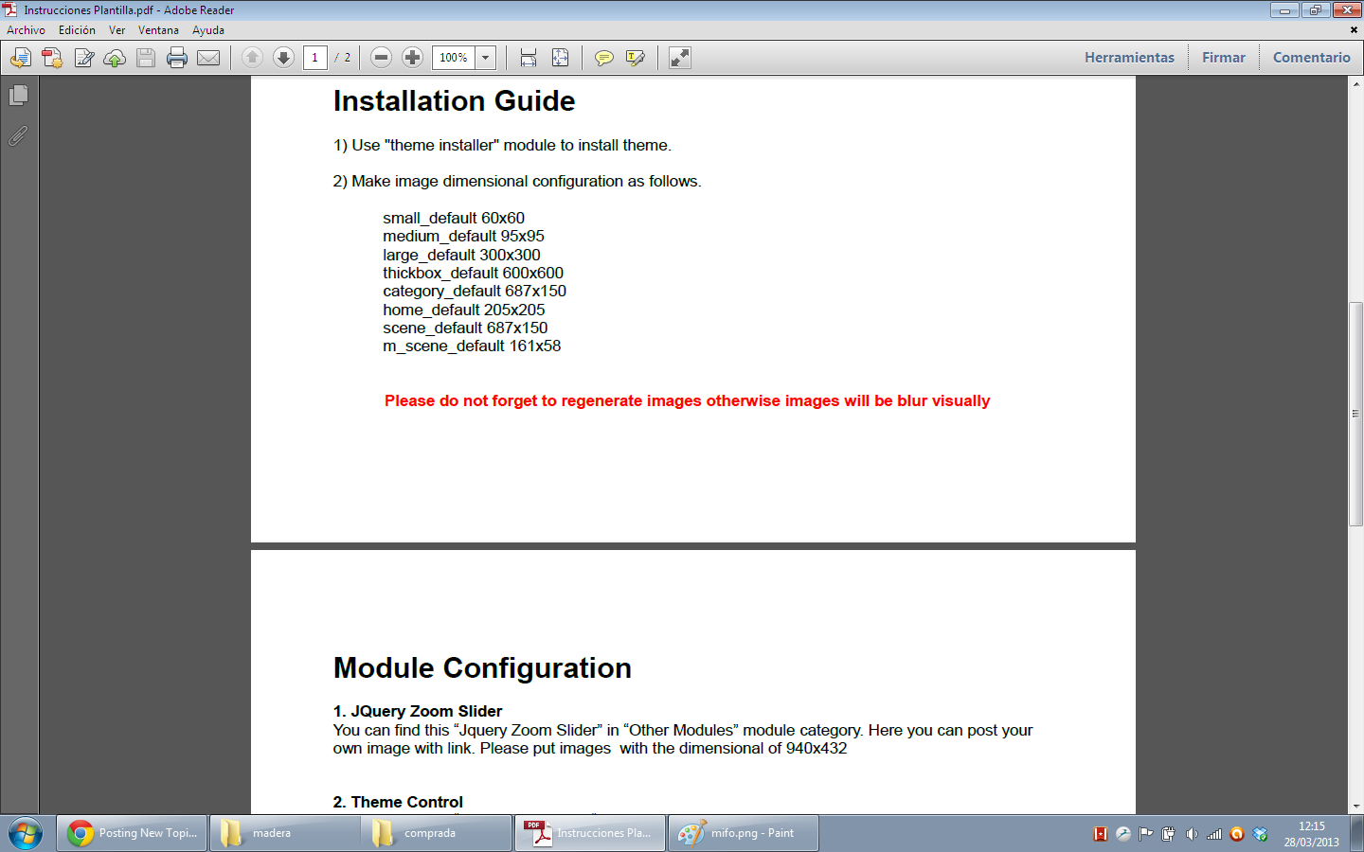Open the Firmar pane
The image size is (1364, 852).
coord(1224,58)
